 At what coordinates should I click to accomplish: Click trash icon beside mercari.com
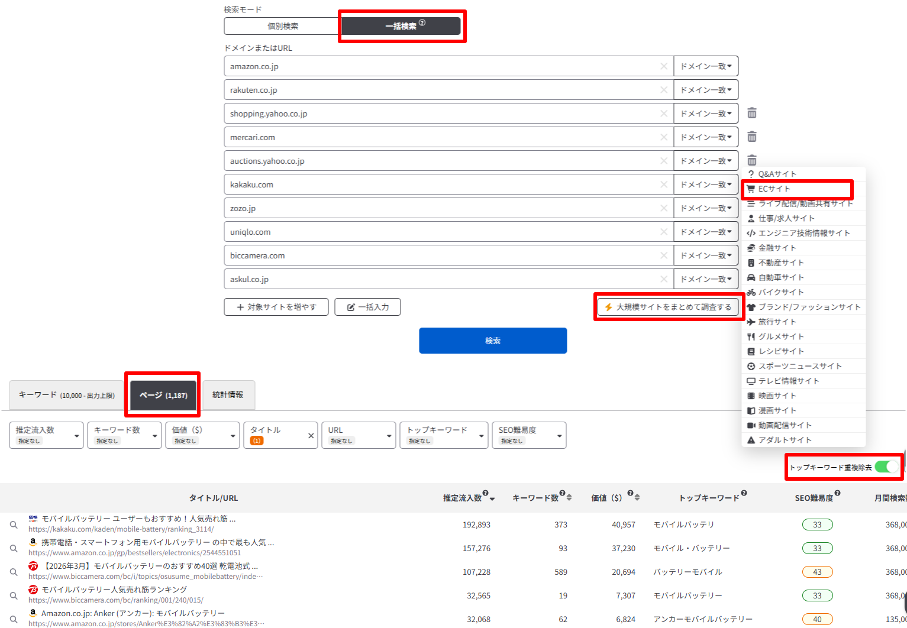point(751,137)
